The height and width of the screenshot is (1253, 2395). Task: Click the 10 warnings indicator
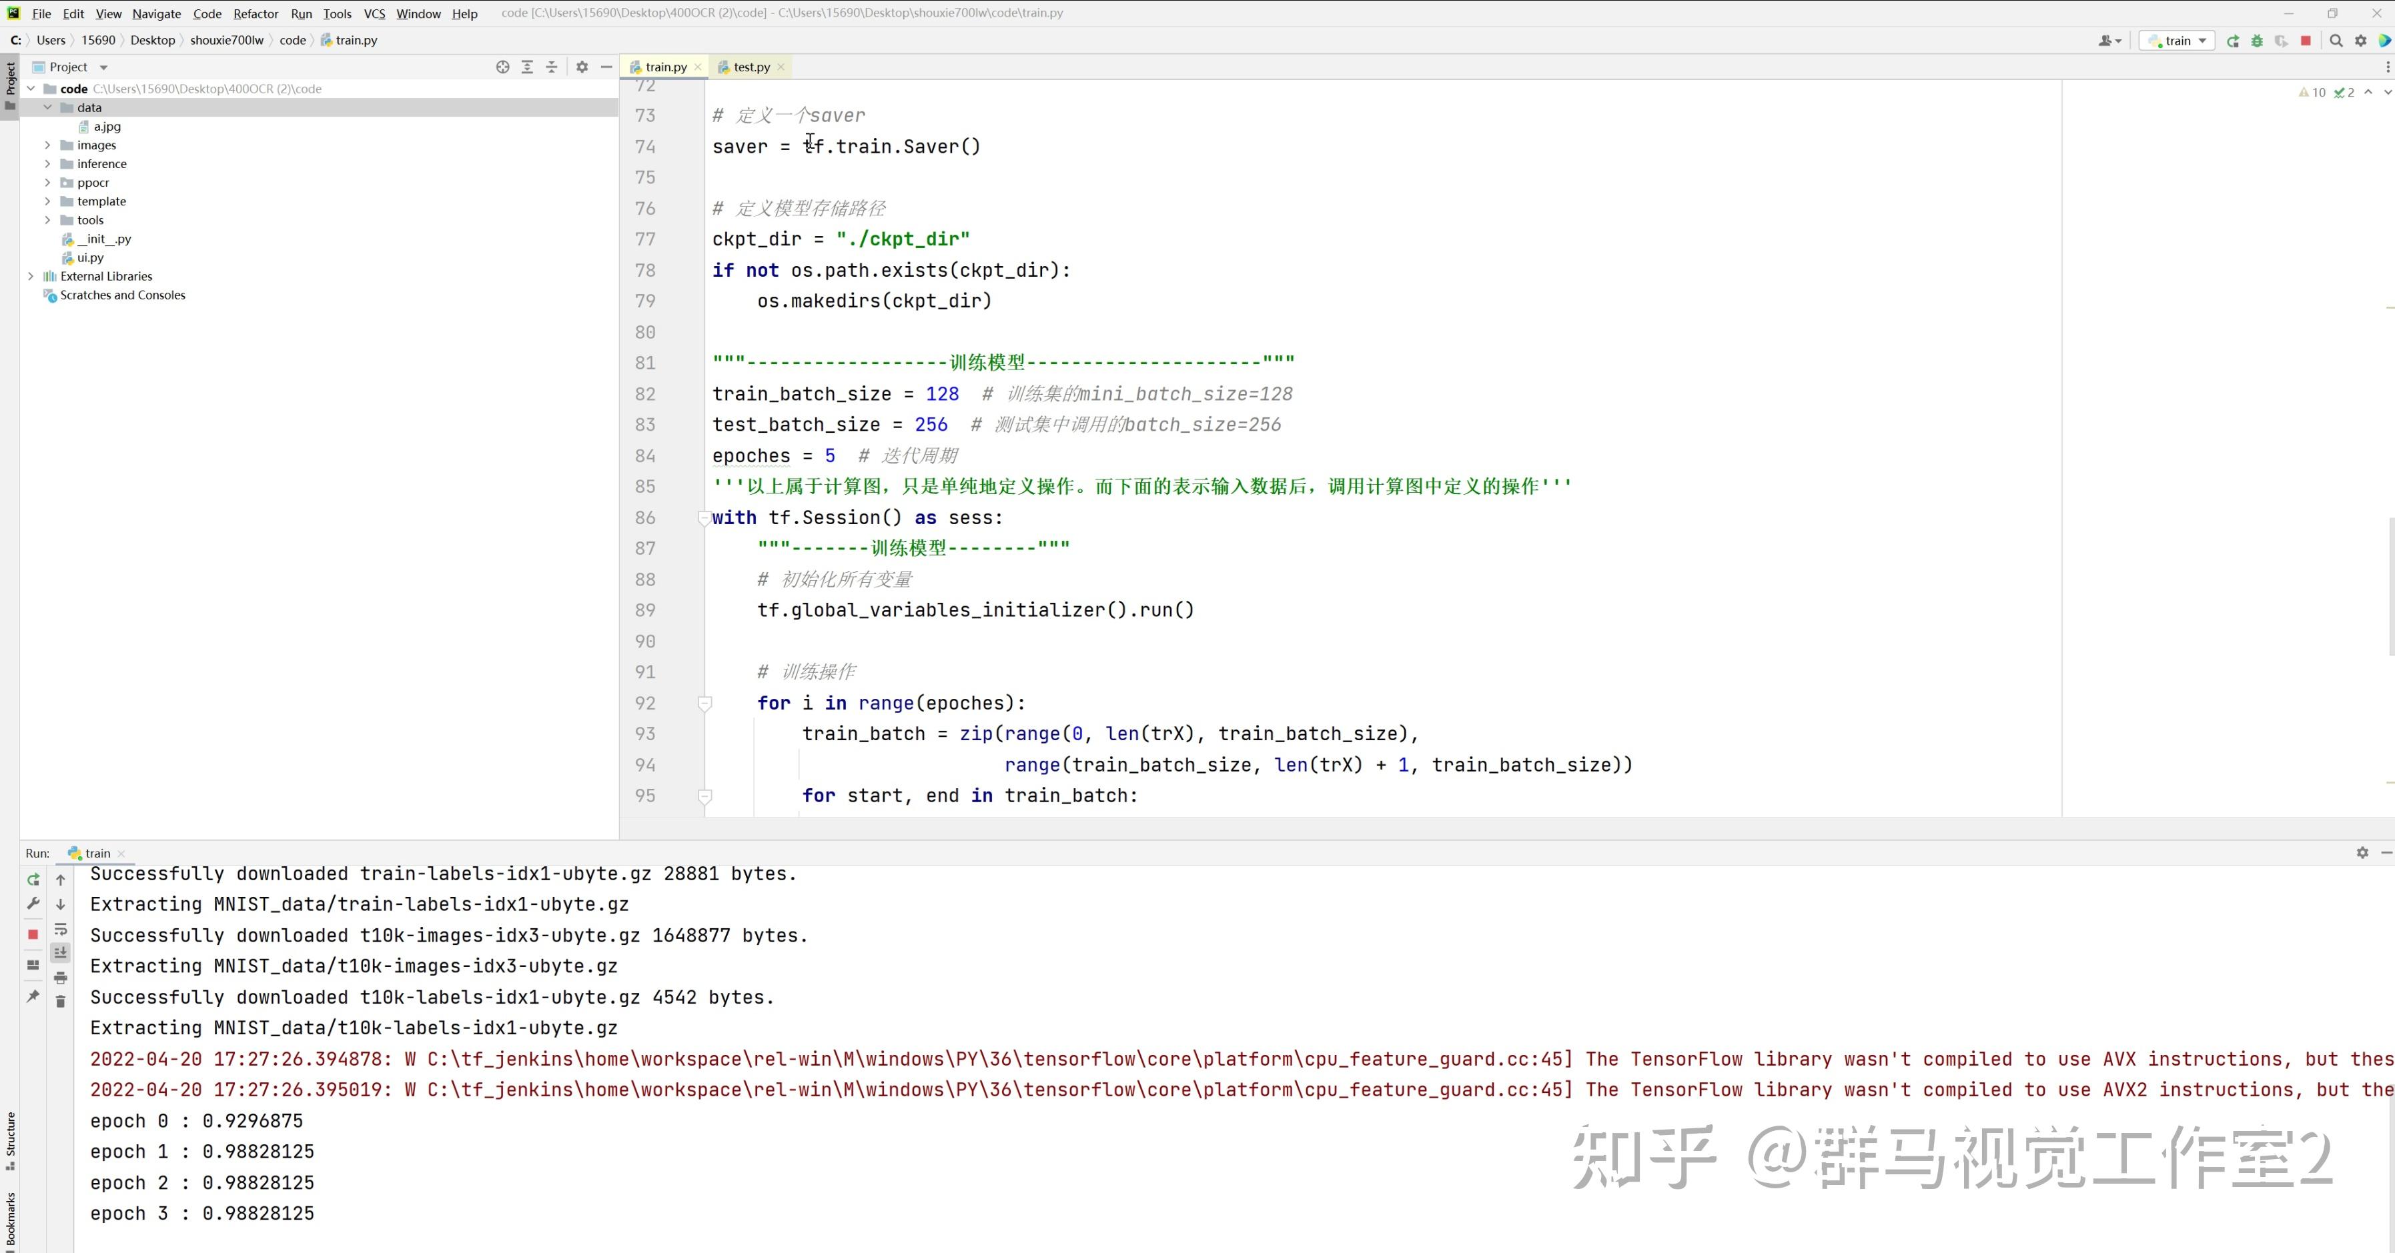[2312, 92]
